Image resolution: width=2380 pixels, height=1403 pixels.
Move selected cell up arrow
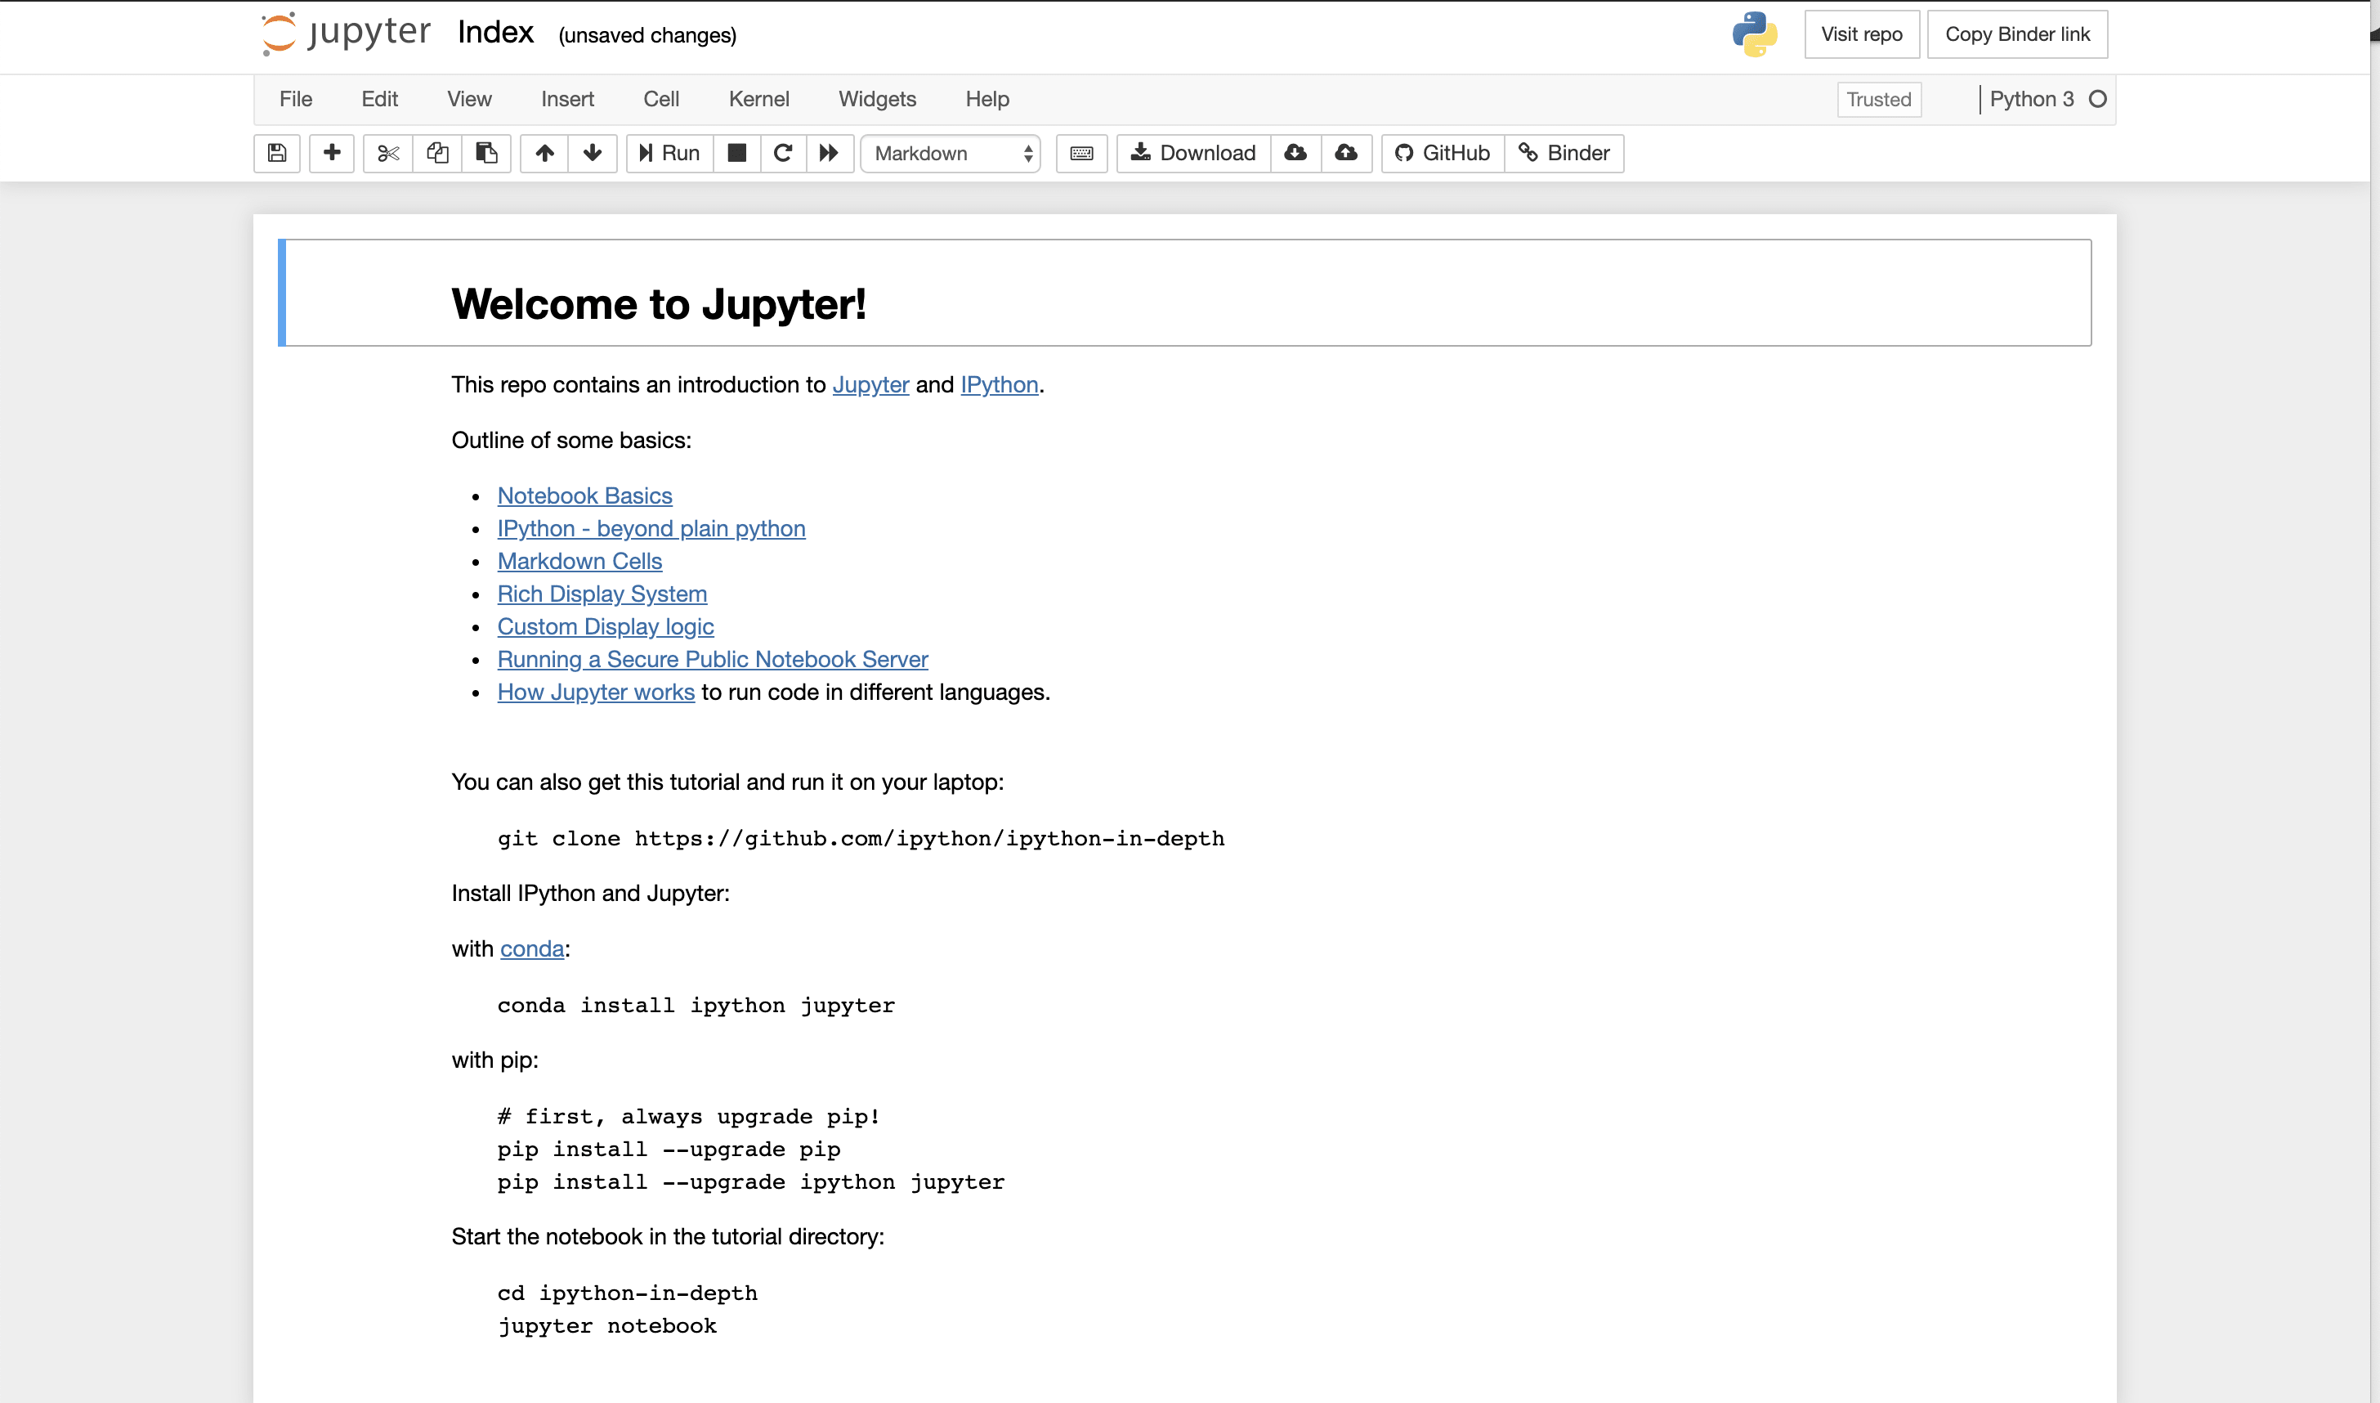coord(544,153)
